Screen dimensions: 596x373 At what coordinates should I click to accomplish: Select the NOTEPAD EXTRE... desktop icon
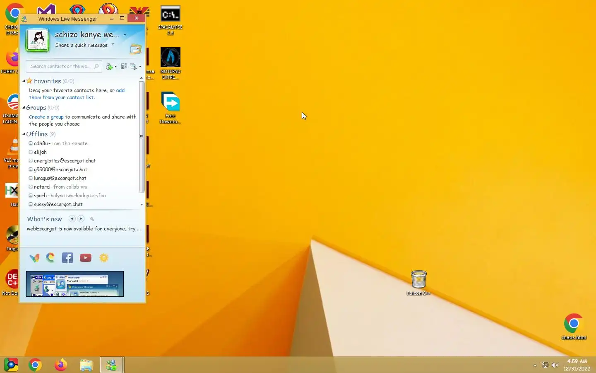pyautogui.click(x=170, y=63)
